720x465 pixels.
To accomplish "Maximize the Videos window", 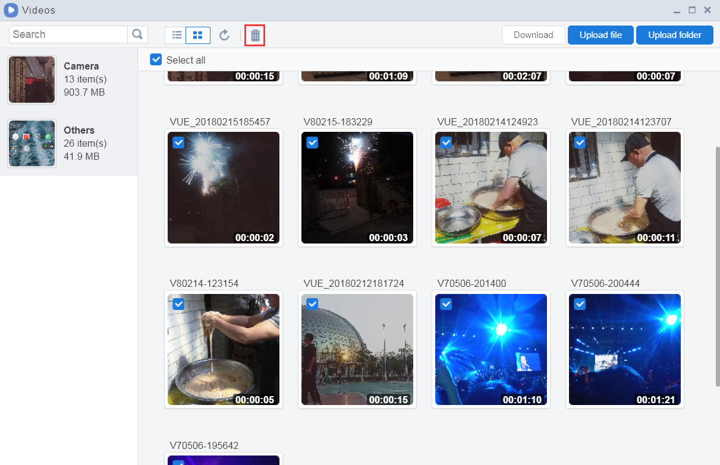I will [692, 10].
